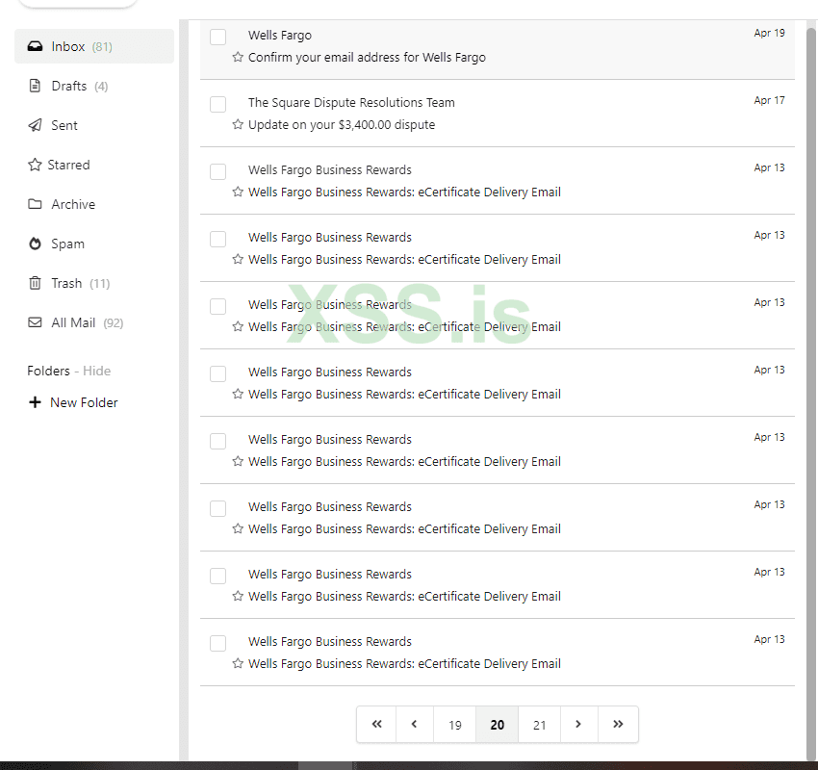Image resolution: width=818 pixels, height=770 pixels.
Task: Select the Apr 19 Wells Fargo email checkbox
Action: [217, 37]
